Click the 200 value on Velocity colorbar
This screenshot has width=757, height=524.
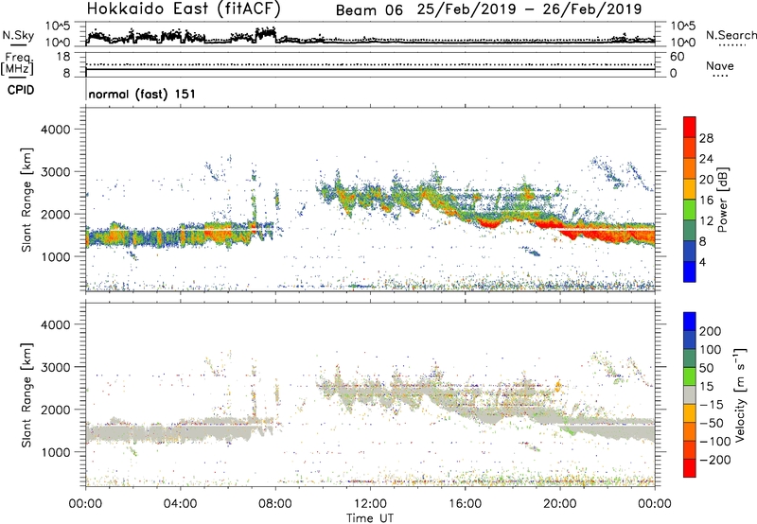(x=711, y=331)
